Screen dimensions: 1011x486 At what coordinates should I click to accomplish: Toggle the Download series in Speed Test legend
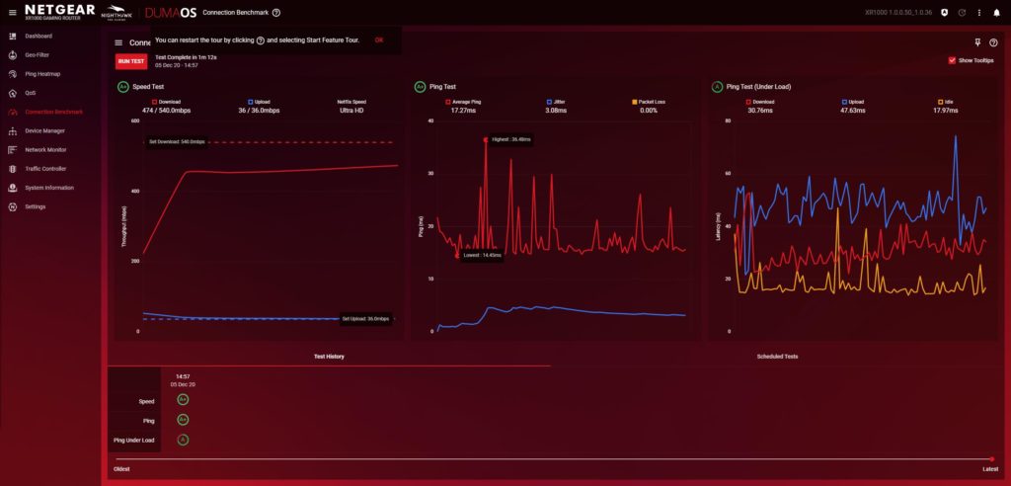pyautogui.click(x=167, y=101)
